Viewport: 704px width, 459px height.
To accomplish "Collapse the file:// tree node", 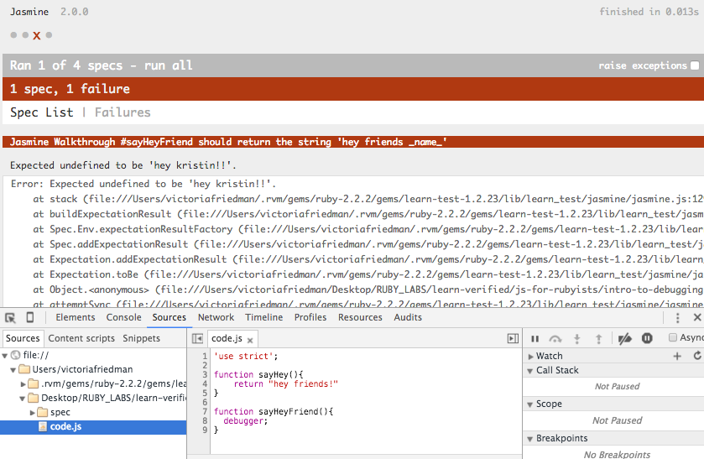I will coord(5,356).
